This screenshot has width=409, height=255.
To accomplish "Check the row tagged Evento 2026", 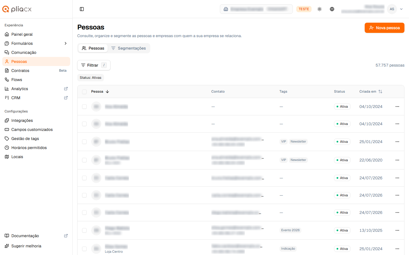I will coord(84,230).
